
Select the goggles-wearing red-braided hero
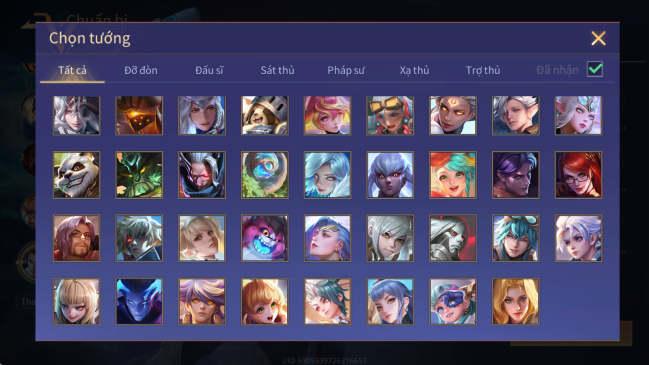[x=390, y=115]
